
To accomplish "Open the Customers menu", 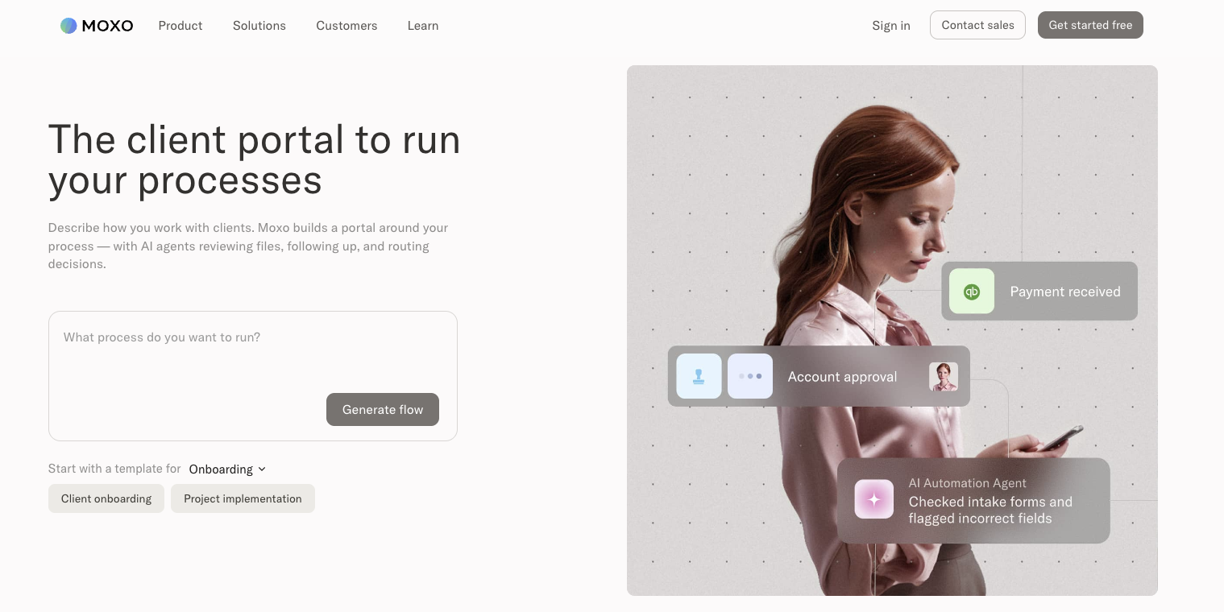I will 346,26.
